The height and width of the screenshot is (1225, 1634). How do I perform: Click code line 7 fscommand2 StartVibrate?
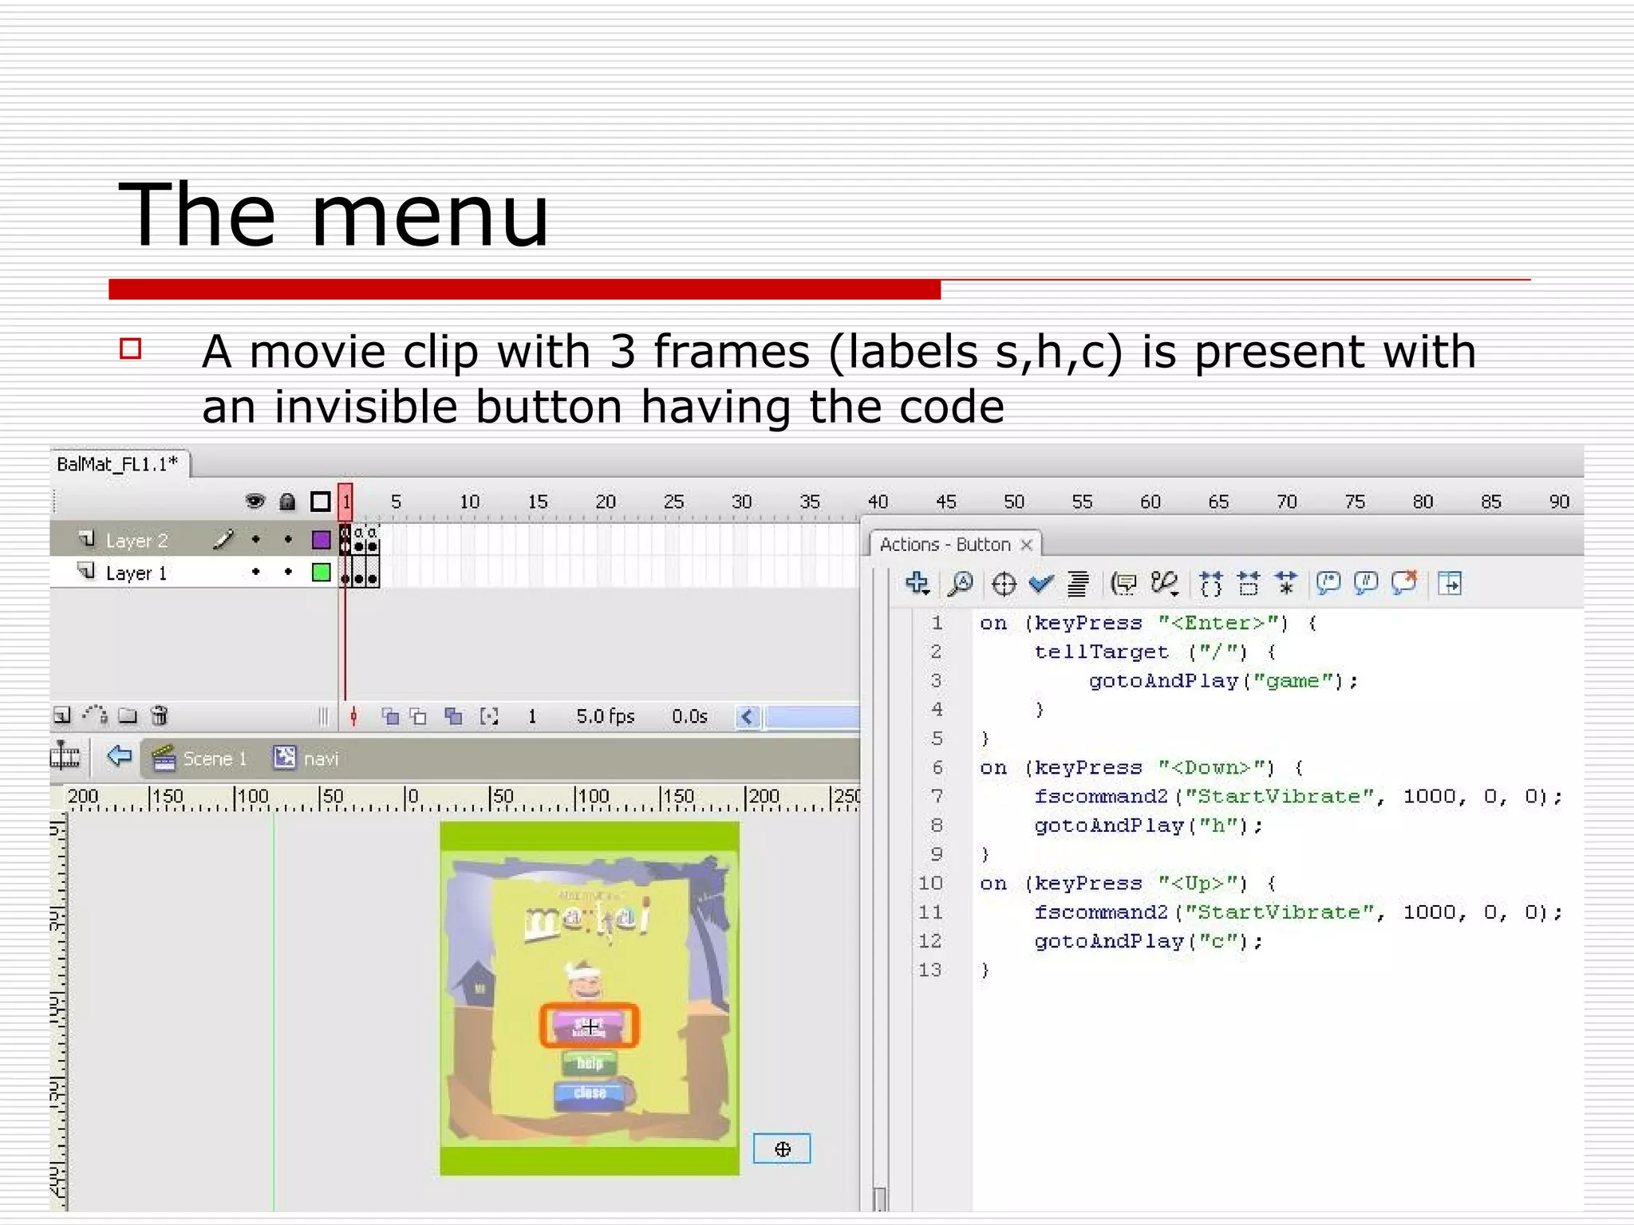(x=1297, y=797)
